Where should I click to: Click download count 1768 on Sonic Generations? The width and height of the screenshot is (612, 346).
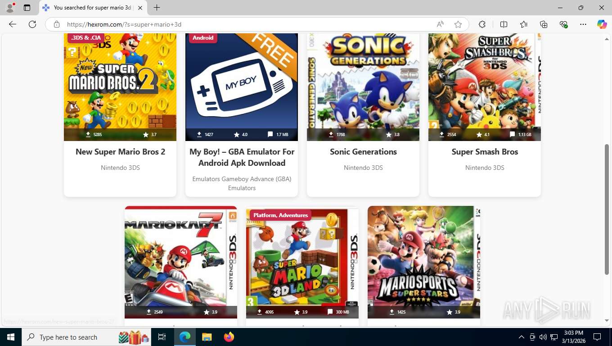tap(337, 134)
